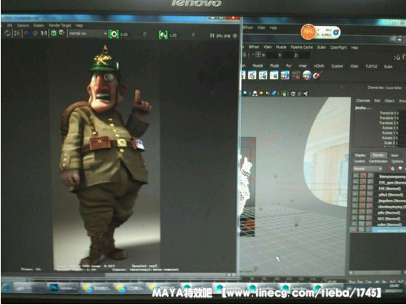
Task: Click the Z coordinate input field
Action: pyautogui.click(x=304, y=55)
